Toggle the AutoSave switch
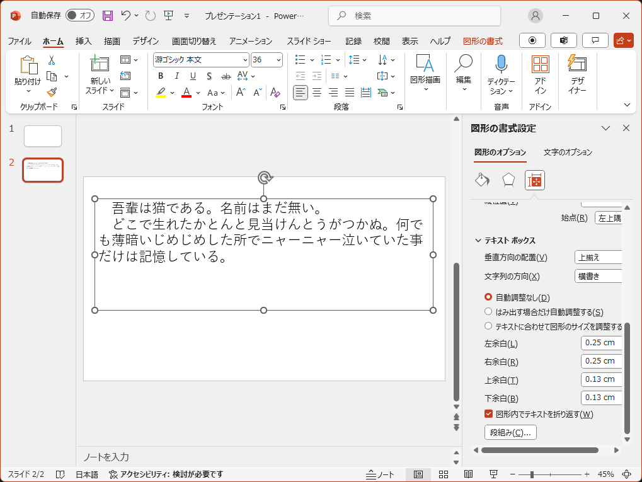The height and width of the screenshot is (482, 642). point(79,15)
